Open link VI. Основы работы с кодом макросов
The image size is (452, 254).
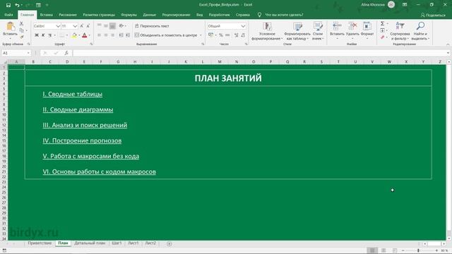tap(99, 172)
